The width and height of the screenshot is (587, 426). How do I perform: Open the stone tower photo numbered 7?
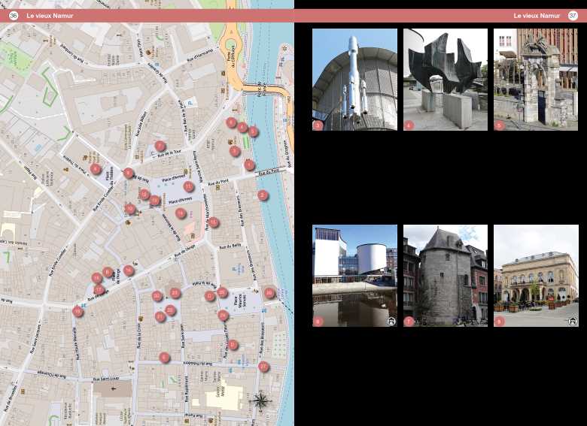pyautogui.click(x=445, y=276)
